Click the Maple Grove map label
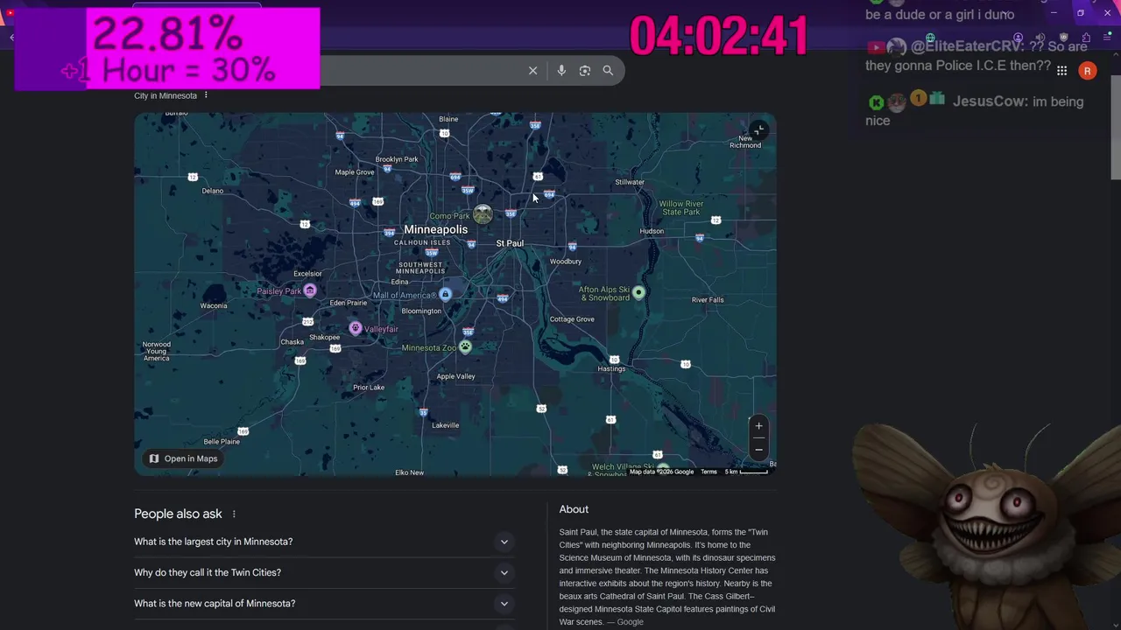The image size is (1121, 630). pyautogui.click(x=355, y=172)
